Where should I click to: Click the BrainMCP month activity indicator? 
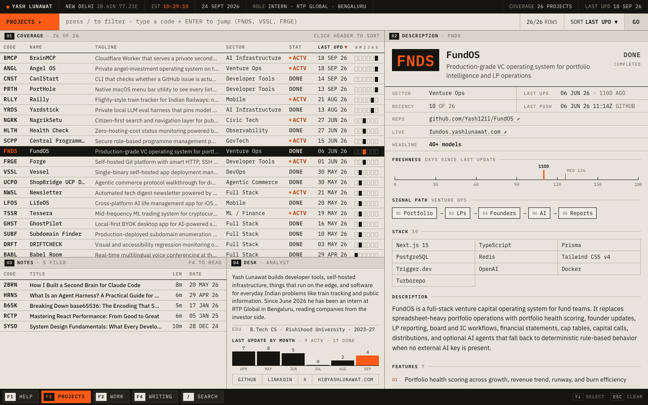click(x=366, y=58)
